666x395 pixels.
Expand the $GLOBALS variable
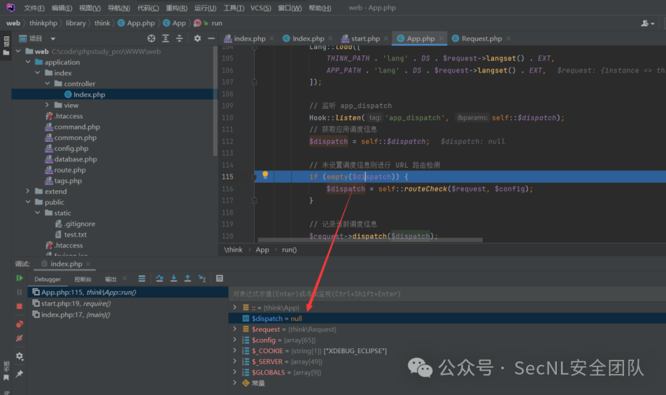pos(234,372)
